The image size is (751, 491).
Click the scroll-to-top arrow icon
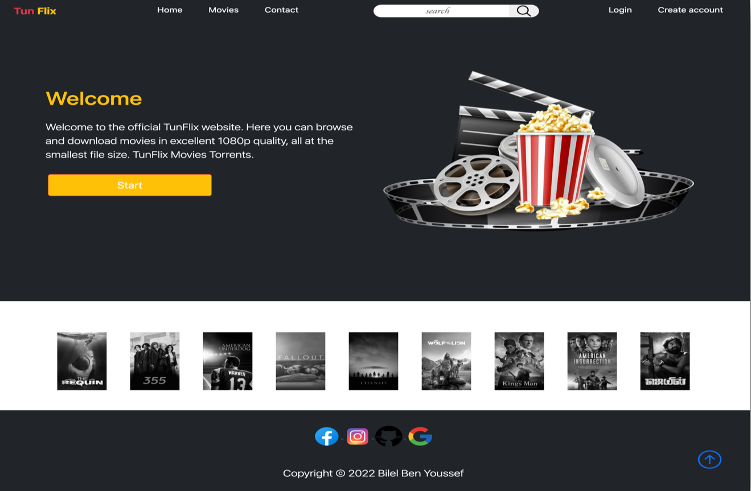pyautogui.click(x=709, y=459)
